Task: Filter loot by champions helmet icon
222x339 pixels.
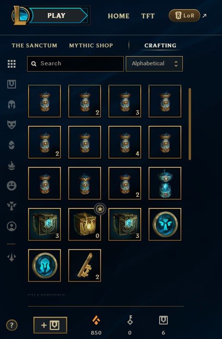Action: [12, 104]
